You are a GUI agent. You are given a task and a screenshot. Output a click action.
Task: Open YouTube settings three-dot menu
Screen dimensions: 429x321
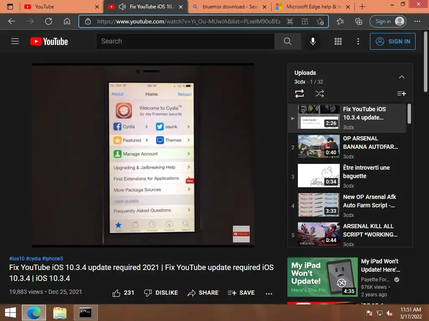tap(358, 41)
